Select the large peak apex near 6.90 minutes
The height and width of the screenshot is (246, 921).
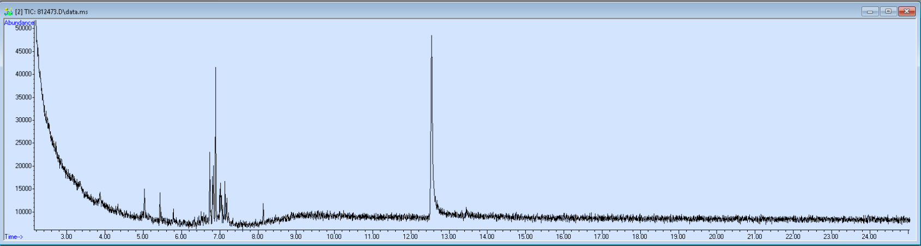[x=215, y=69]
